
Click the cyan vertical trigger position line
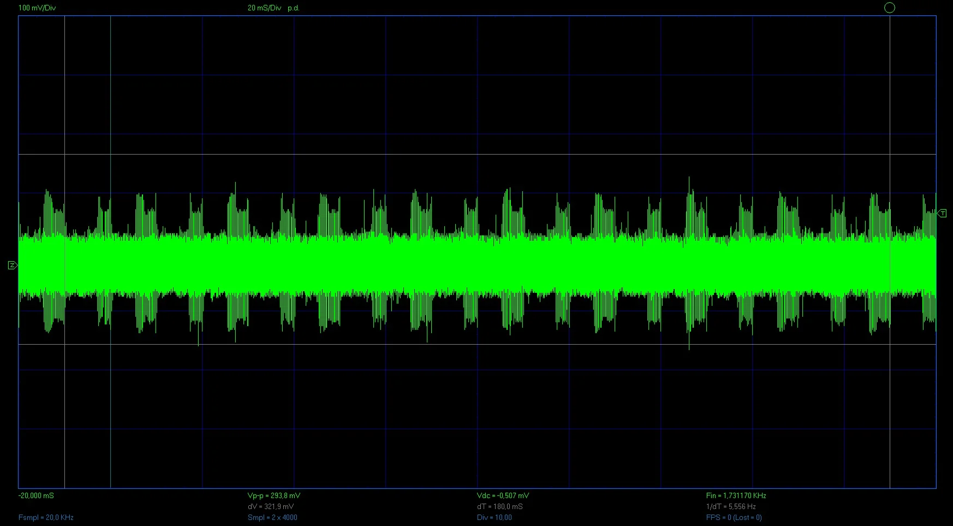pyautogui.click(x=111, y=252)
